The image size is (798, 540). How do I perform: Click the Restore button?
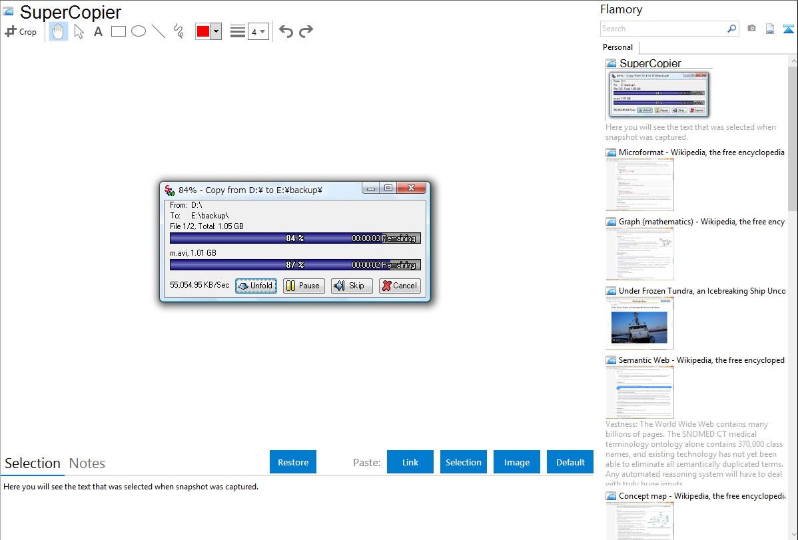point(293,462)
